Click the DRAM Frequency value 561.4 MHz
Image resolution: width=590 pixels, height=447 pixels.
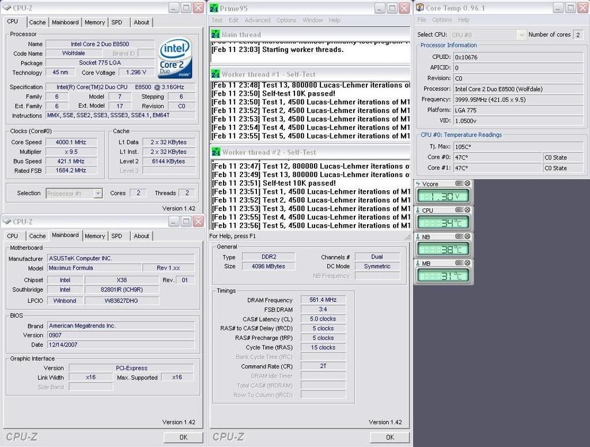pyautogui.click(x=323, y=300)
